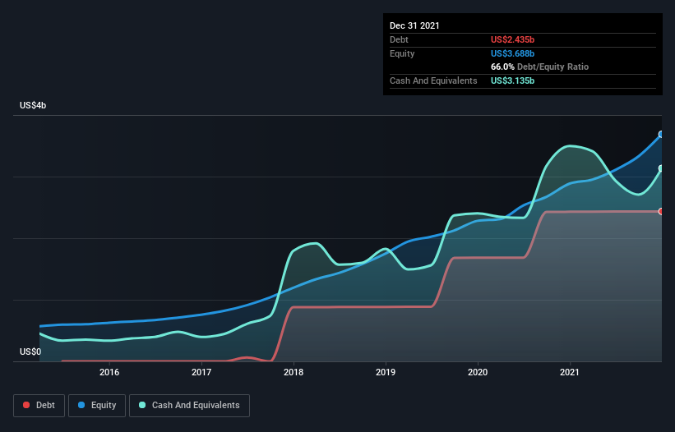Click the blue Equity legend dot
The height and width of the screenshot is (432, 675).
click(x=81, y=405)
